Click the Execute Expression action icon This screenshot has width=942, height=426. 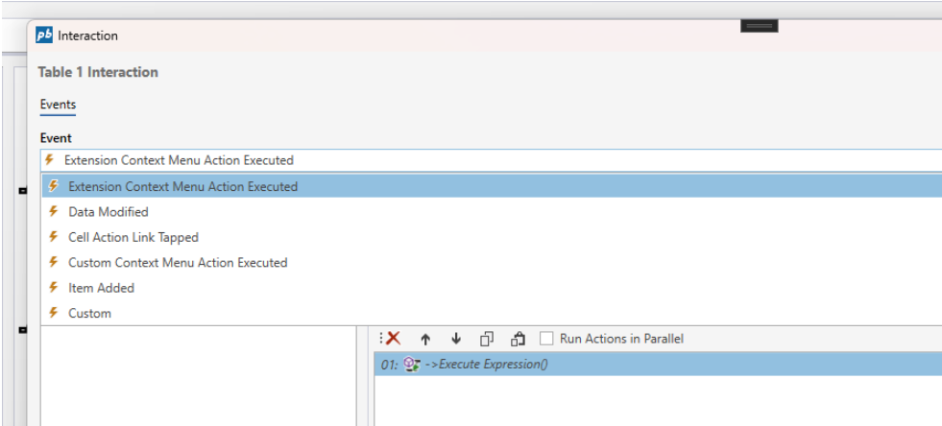click(x=413, y=365)
